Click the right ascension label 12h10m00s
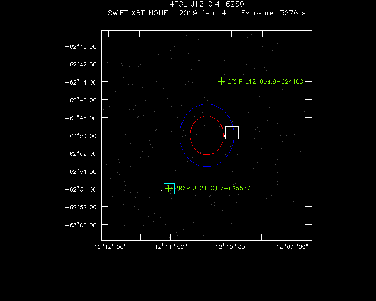 (232, 247)
